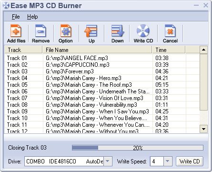Screen dimensions: 212x172
Task: Move track down with the Down icon
Action: tap(118, 31)
